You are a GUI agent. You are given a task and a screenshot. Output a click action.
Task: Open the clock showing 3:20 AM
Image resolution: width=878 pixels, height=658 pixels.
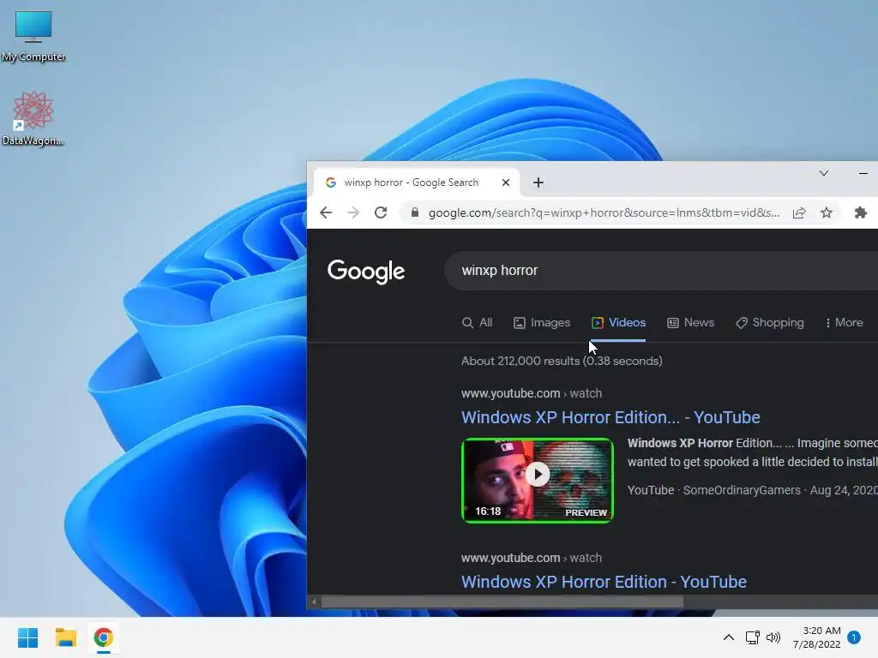pos(817,637)
